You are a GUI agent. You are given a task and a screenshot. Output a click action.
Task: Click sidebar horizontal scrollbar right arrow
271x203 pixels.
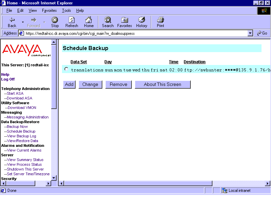coord(48,183)
